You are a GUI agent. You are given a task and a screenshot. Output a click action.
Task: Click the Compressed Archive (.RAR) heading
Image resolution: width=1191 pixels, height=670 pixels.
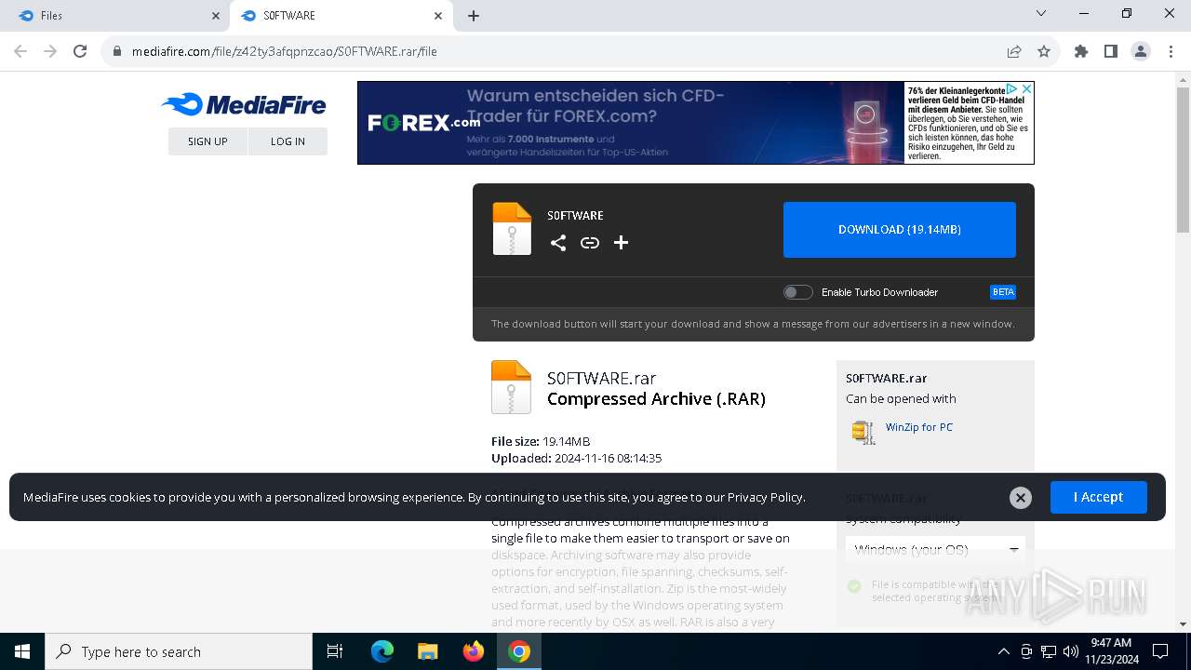tap(656, 398)
